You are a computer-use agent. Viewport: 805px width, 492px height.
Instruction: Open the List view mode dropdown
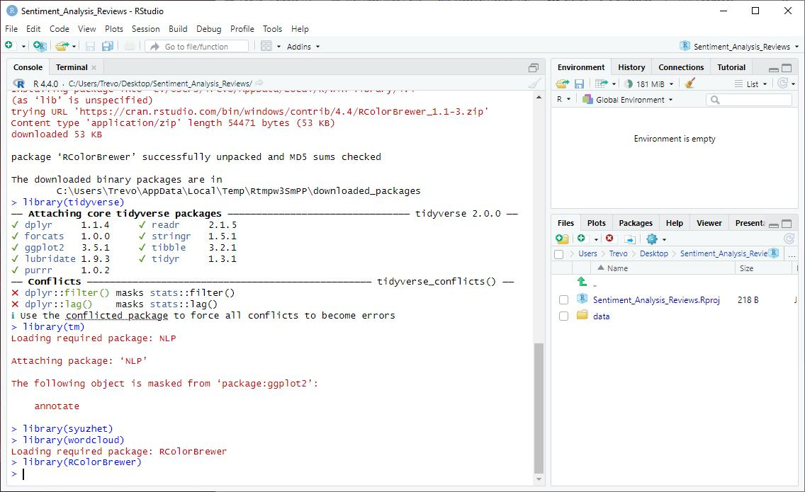click(750, 84)
